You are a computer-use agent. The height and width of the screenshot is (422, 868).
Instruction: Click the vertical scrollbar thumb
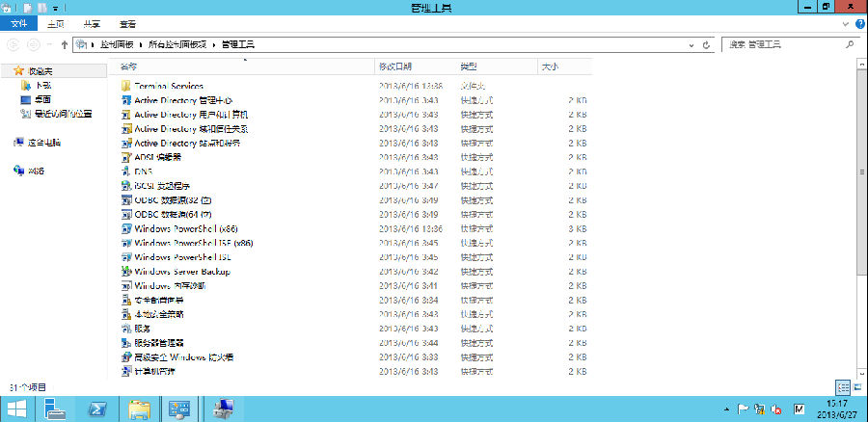(862, 171)
